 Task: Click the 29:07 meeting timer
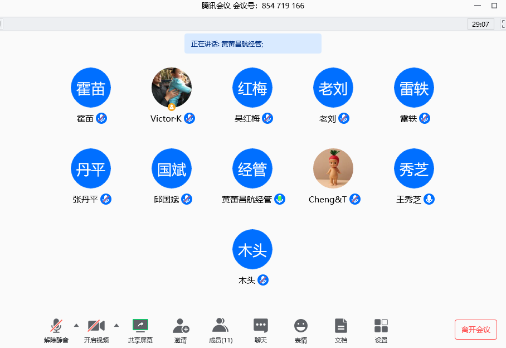point(480,24)
